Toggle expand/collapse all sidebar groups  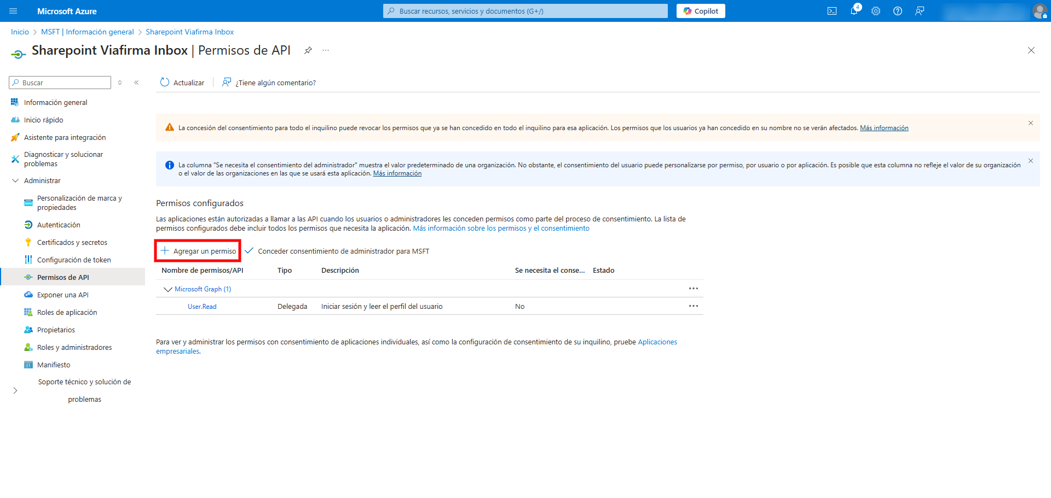[x=120, y=83]
